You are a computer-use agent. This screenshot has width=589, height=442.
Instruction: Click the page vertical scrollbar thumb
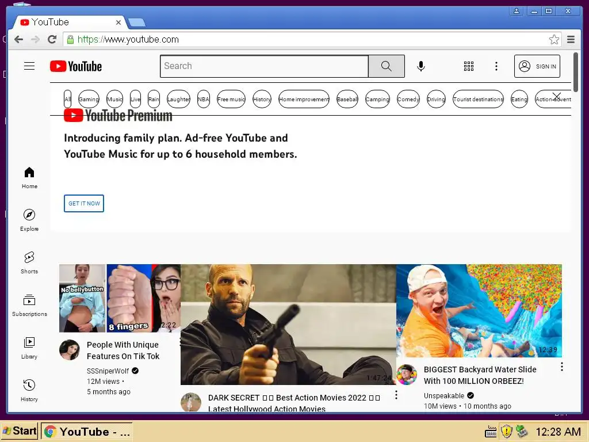[576, 72]
